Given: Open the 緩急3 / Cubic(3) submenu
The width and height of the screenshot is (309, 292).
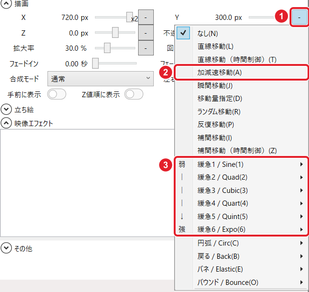Looking at the screenshot, I should (x=242, y=191).
